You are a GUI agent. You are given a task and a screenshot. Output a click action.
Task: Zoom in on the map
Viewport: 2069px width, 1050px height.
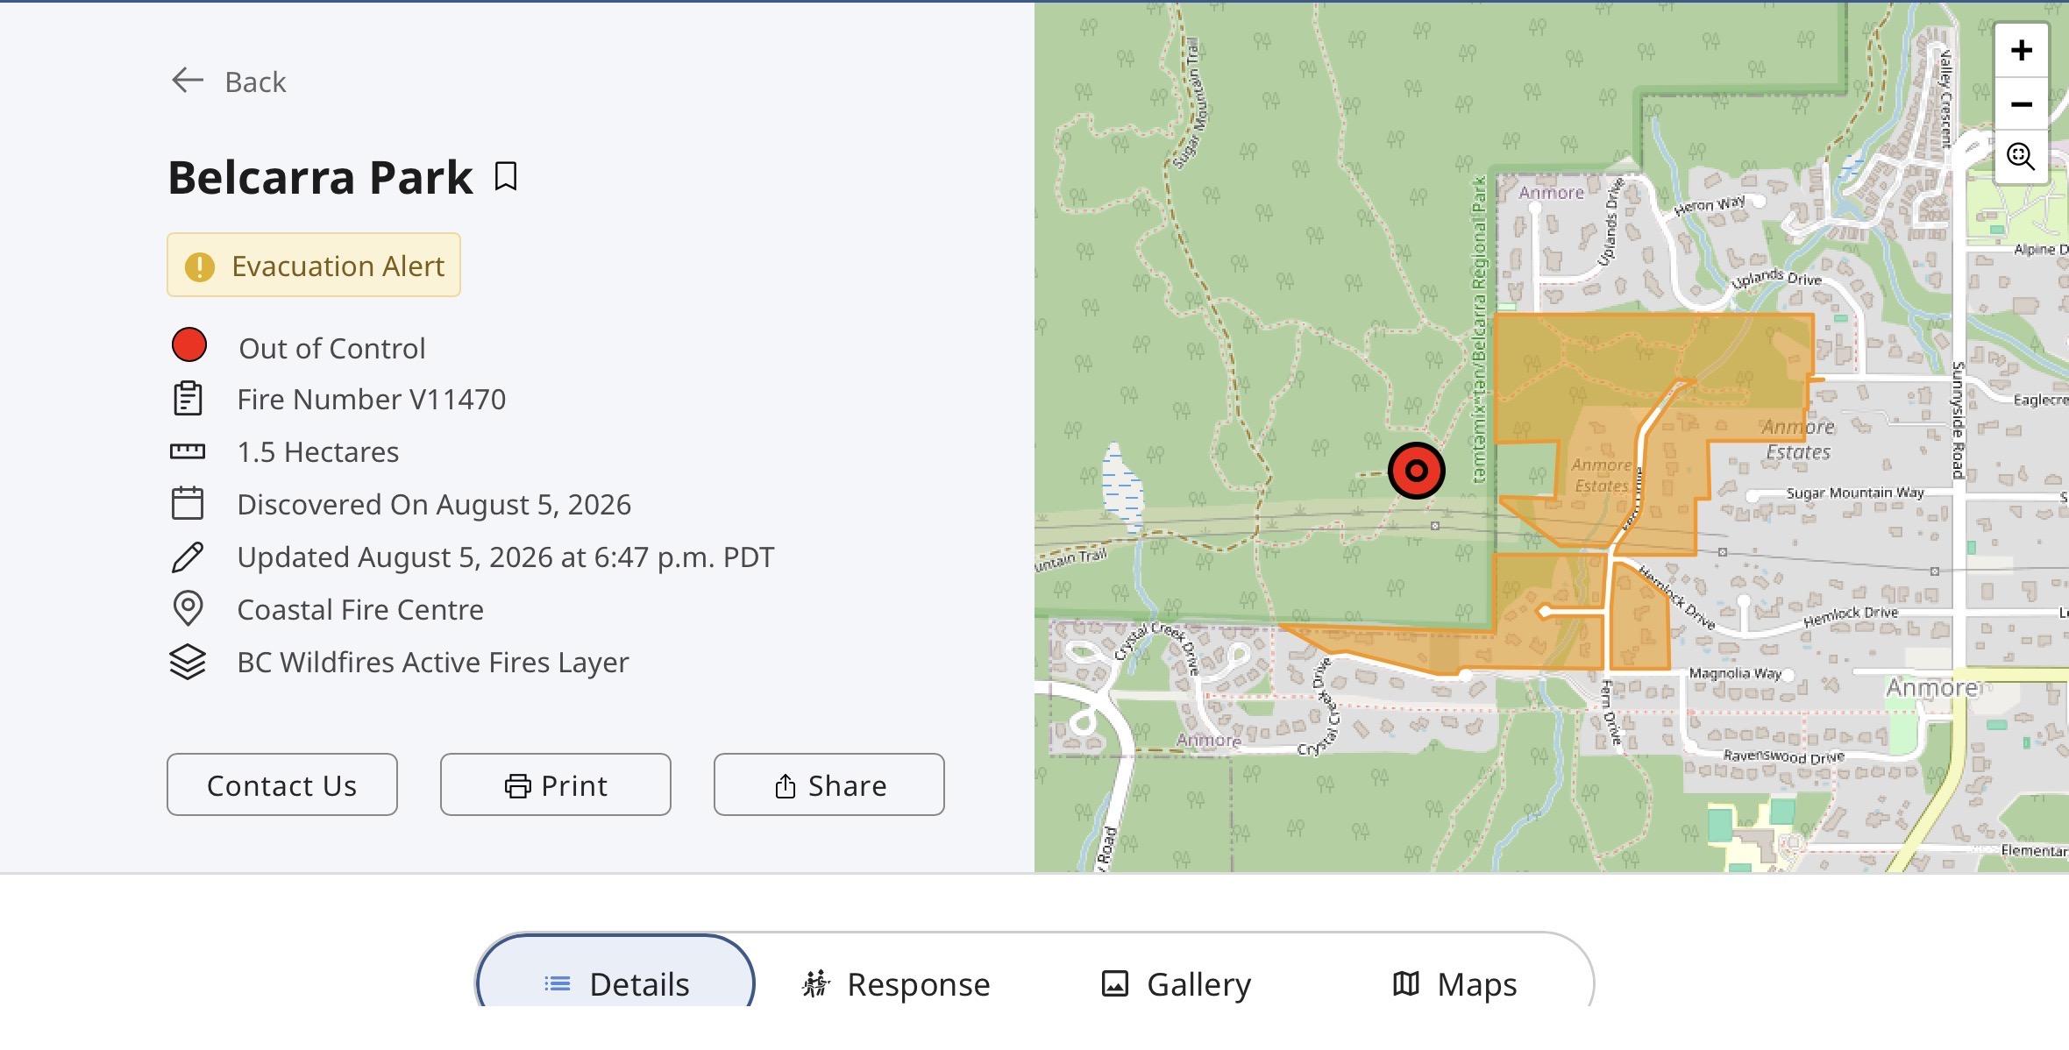pos(2022,51)
